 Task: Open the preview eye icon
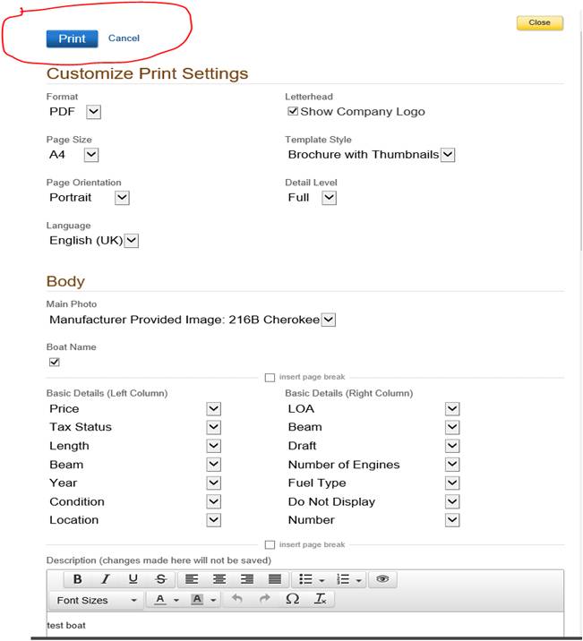(382, 579)
